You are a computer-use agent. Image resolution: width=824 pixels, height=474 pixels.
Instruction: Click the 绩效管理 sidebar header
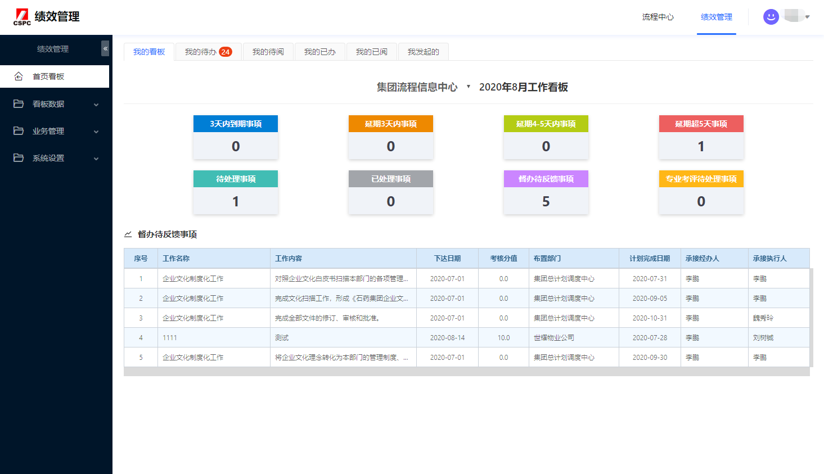[x=53, y=49]
